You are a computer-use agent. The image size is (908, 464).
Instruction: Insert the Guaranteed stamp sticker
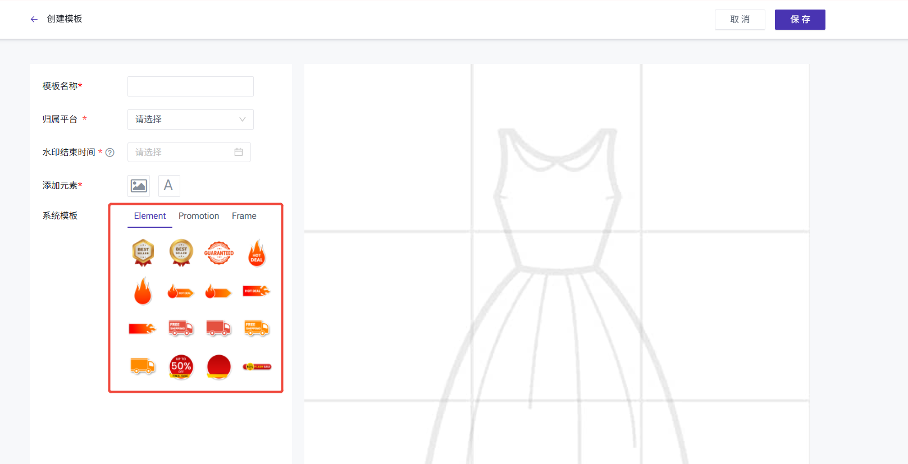tap(218, 253)
